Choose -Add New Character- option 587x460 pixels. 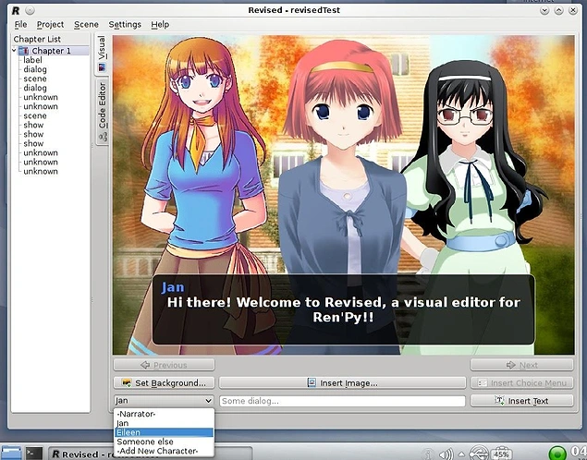pos(164,451)
